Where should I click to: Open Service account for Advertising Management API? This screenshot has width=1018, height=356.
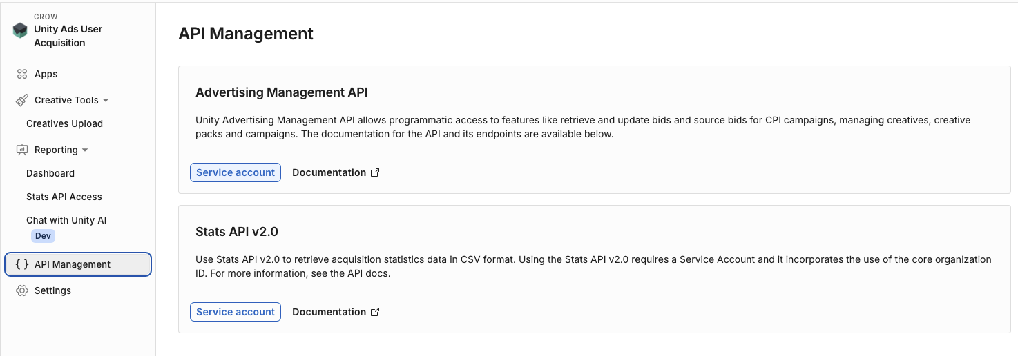(236, 172)
